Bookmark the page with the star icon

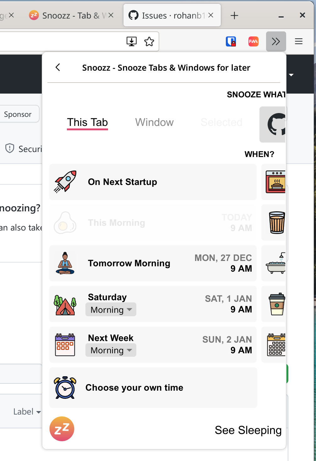(149, 41)
